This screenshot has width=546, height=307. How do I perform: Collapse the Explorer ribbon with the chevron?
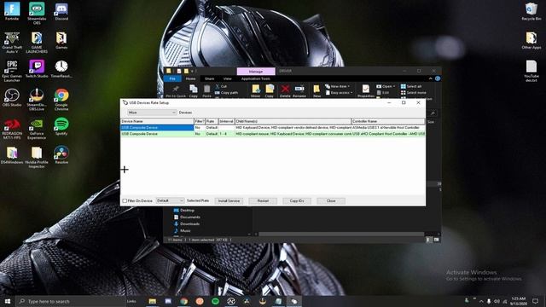(x=430, y=78)
